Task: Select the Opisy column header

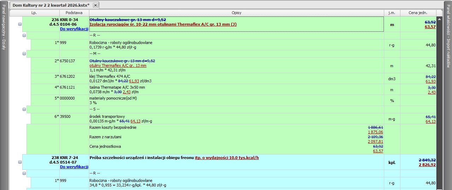Action: tap(236, 13)
